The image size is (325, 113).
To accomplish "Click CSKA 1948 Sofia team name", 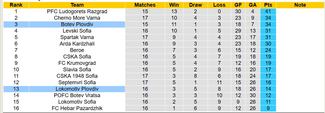I will [77, 76].
